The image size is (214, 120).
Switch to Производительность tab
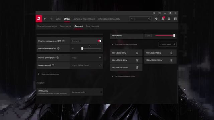109,19
